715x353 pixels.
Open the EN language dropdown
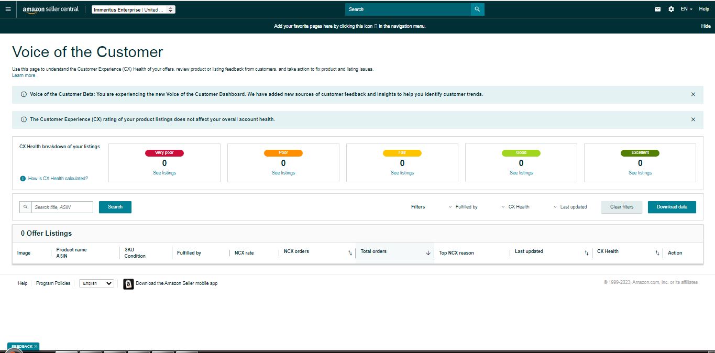tap(686, 9)
